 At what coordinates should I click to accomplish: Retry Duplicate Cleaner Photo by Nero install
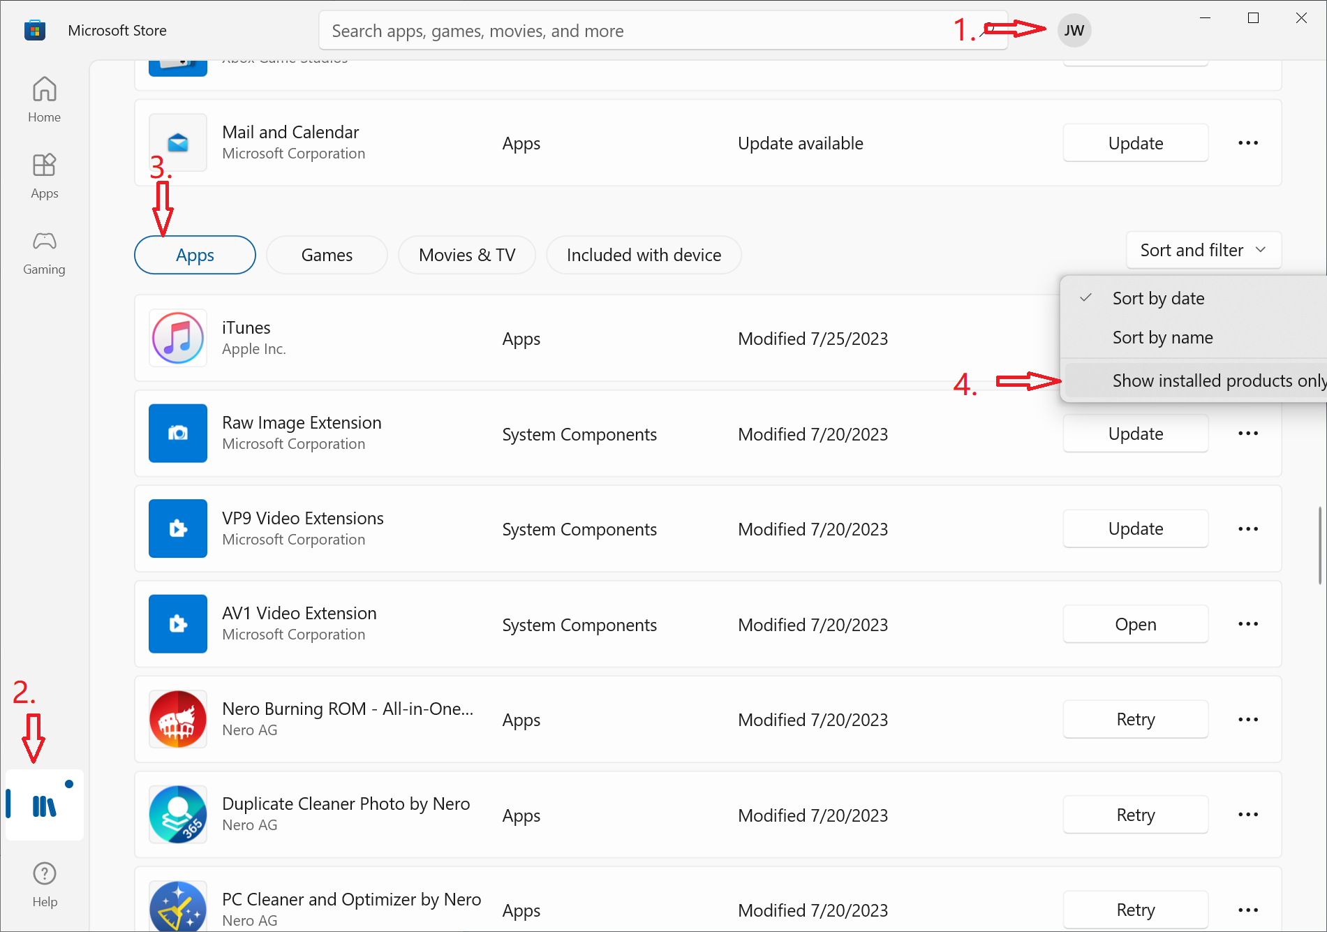coord(1136,815)
